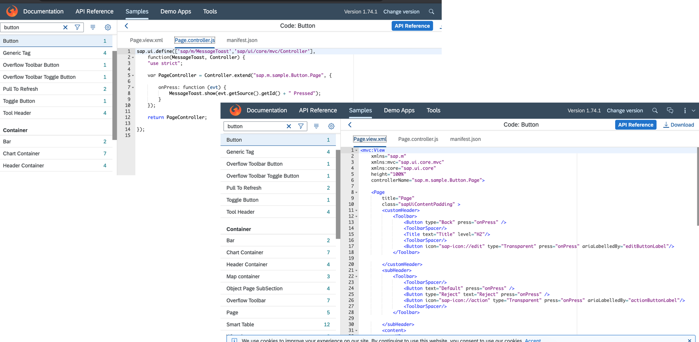699x342 pixels.
Task: Collapse code fold at line 12 Toolbar
Action: point(356,216)
